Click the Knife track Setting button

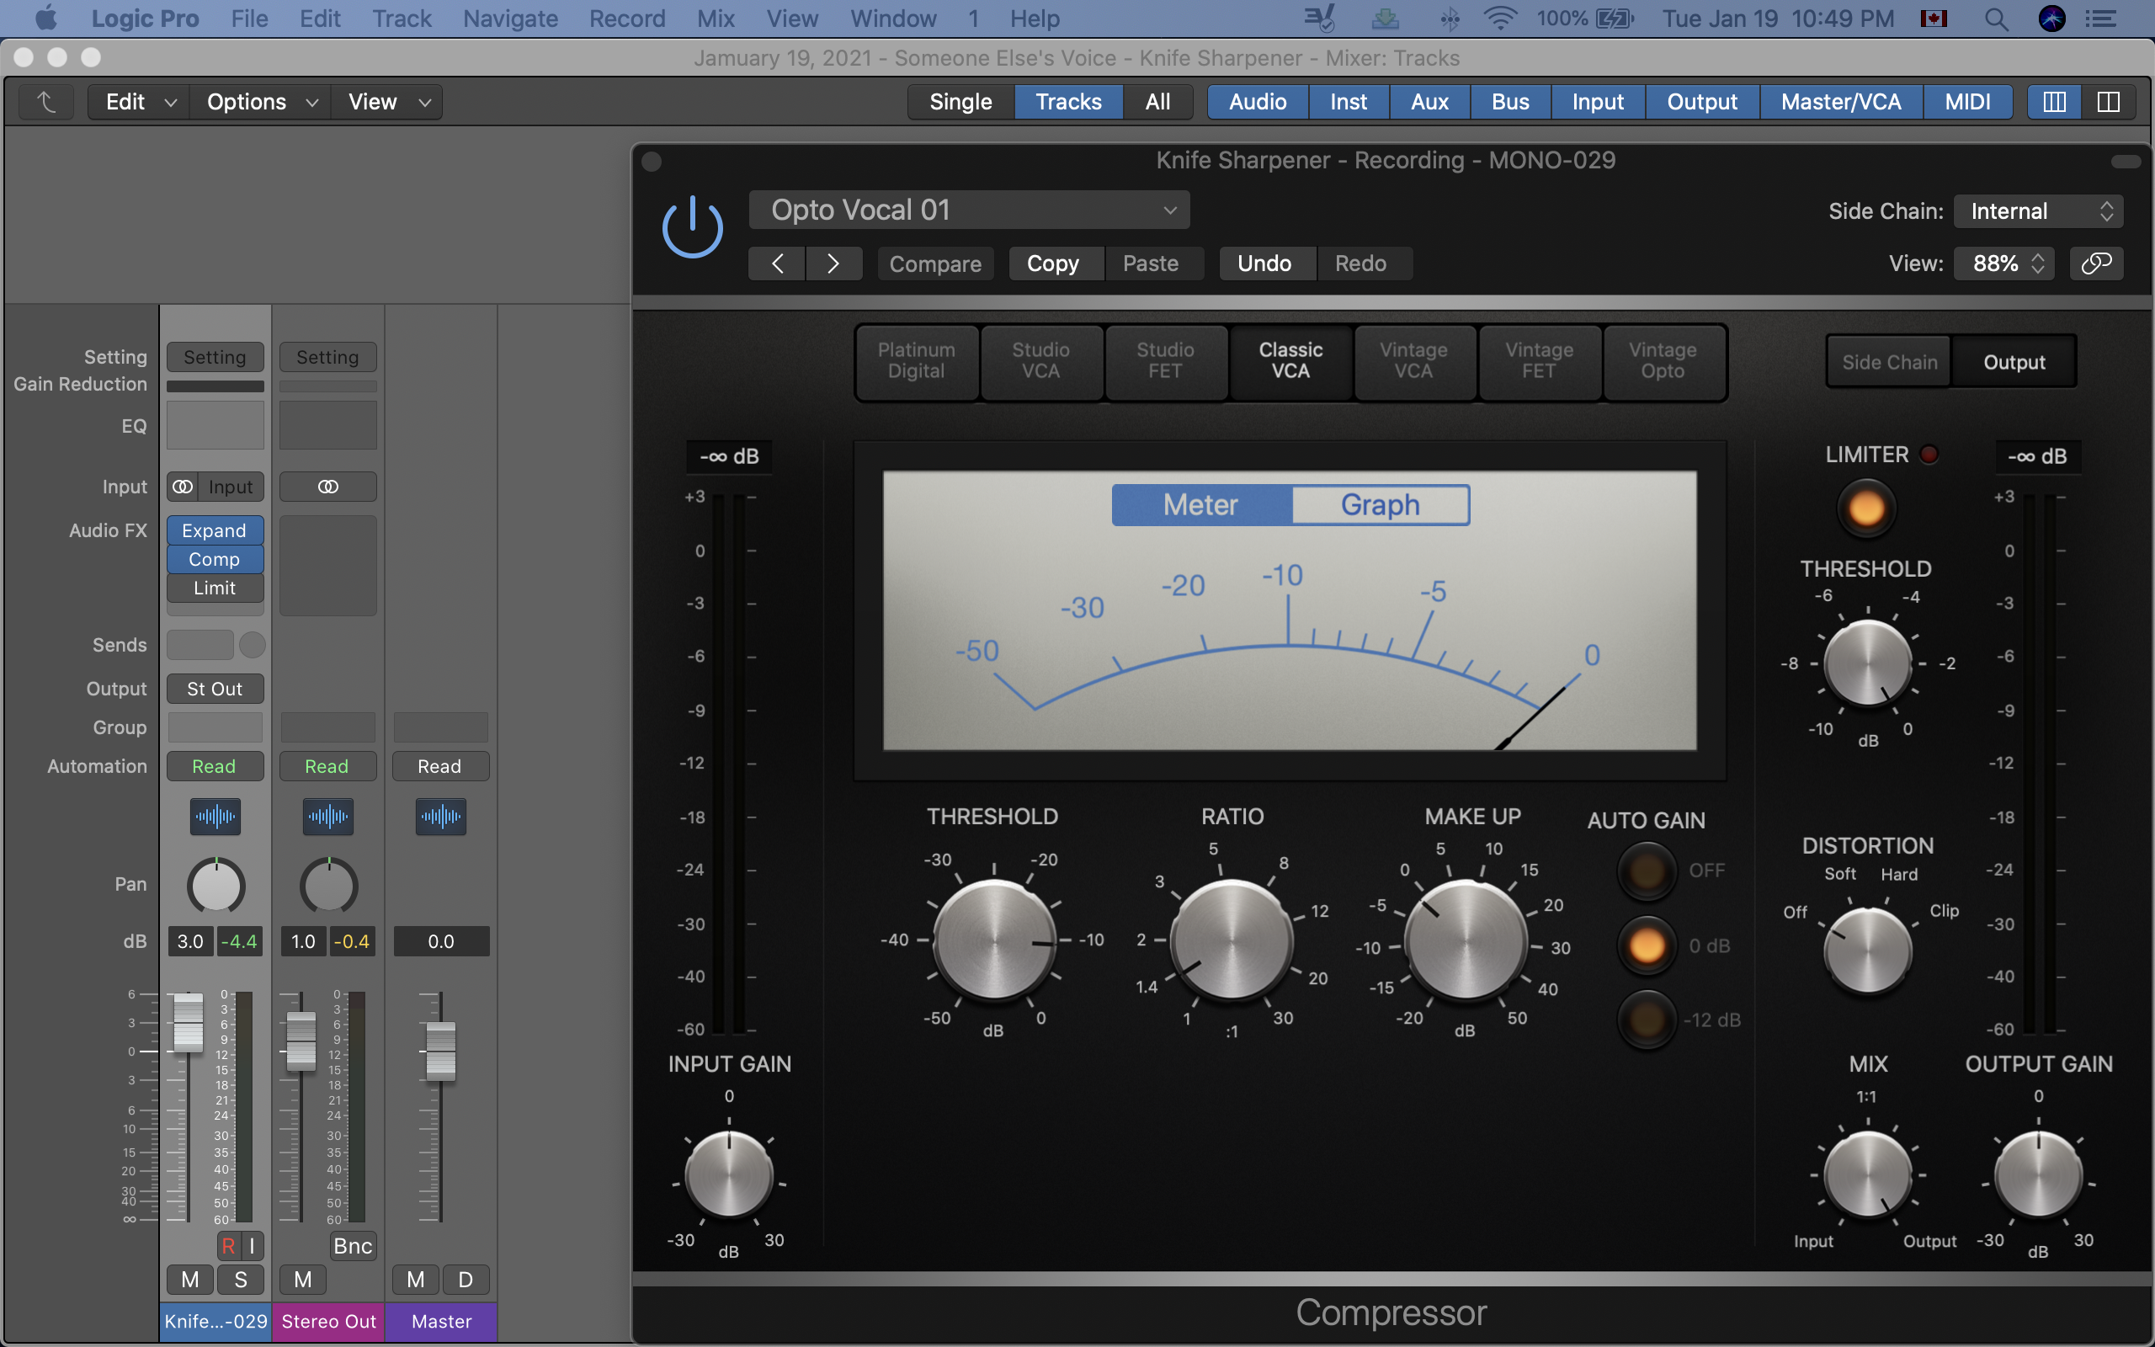click(x=215, y=357)
